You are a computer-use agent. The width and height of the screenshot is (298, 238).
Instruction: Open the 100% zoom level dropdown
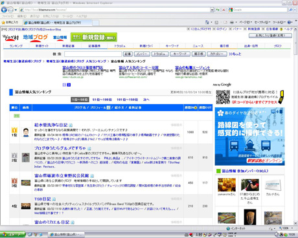[286, 228]
